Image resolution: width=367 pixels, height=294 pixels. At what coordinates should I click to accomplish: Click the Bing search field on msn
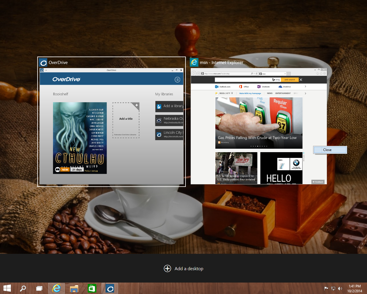(x=243, y=80)
